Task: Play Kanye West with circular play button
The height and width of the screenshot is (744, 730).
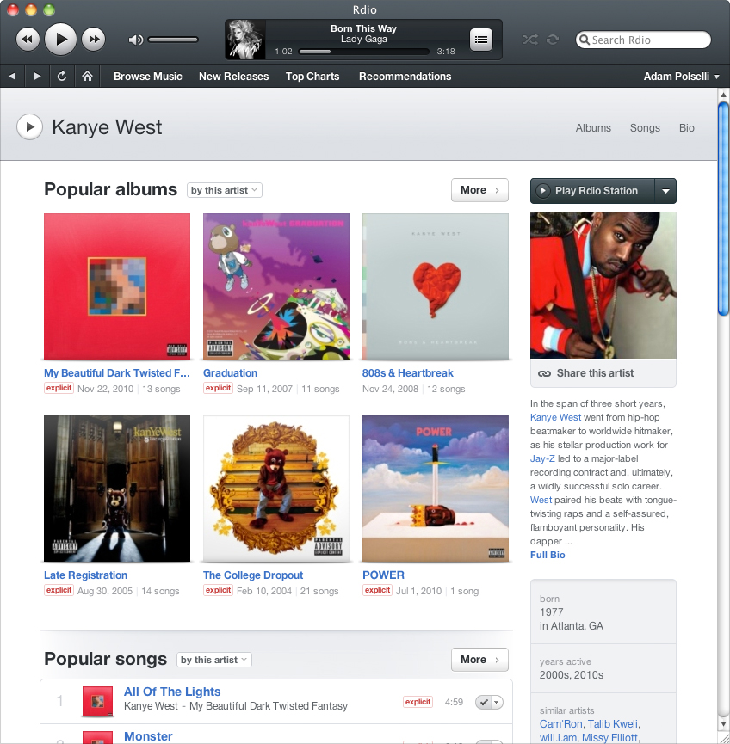Action: tap(29, 127)
